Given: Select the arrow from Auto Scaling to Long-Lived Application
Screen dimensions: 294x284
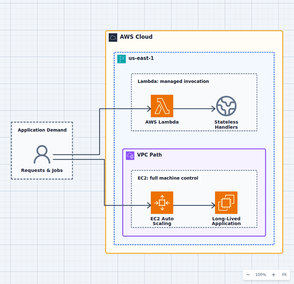Looking at the screenshot, I should point(194,205).
